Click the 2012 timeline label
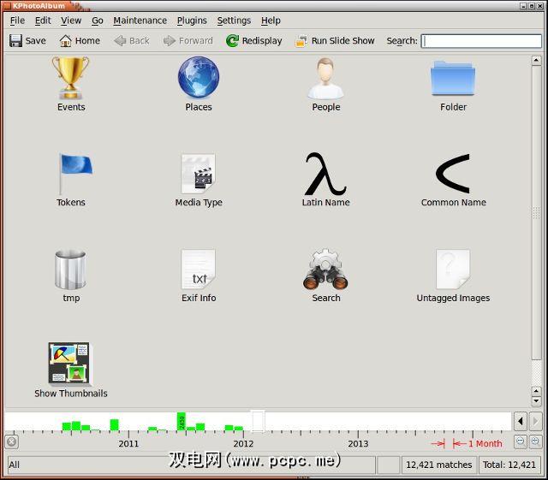548x480 pixels. pos(243,444)
